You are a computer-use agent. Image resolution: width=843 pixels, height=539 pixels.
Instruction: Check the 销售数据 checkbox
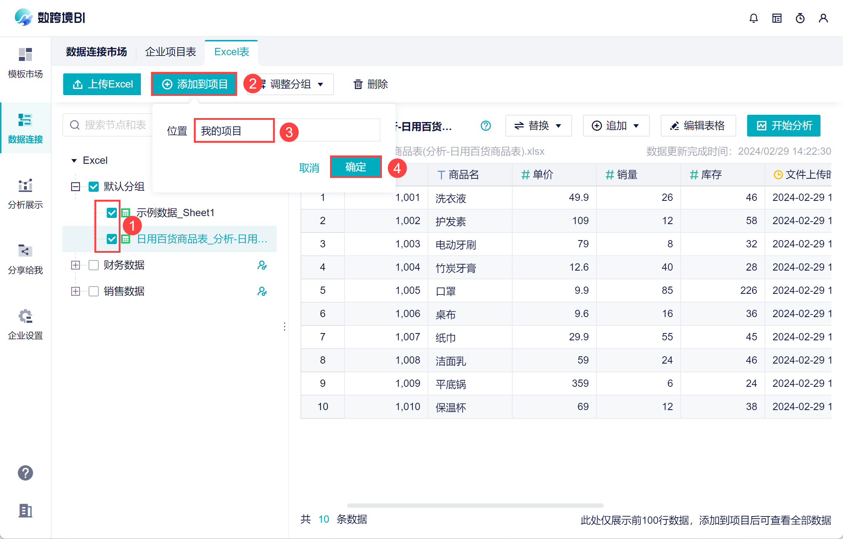coord(94,291)
